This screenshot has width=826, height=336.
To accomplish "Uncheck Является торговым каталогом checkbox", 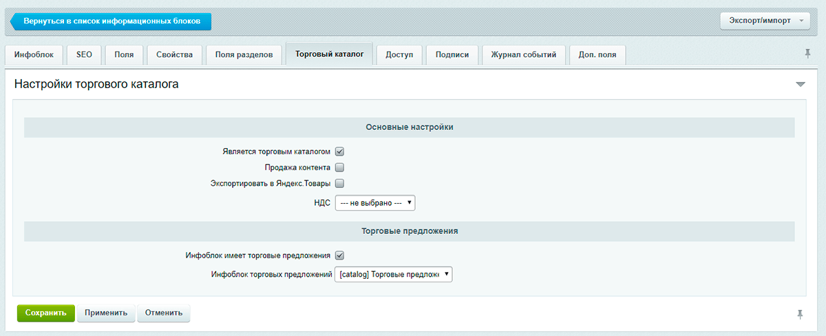I will point(339,151).
